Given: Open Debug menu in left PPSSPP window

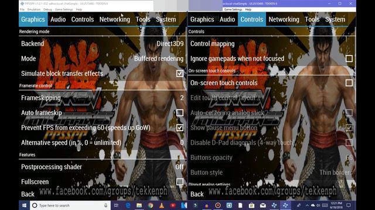Looking at the screenshot, I should pos(47,9).
